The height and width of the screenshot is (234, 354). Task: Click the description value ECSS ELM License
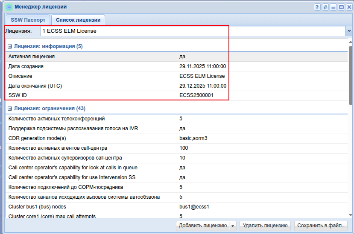click(202, 76)
